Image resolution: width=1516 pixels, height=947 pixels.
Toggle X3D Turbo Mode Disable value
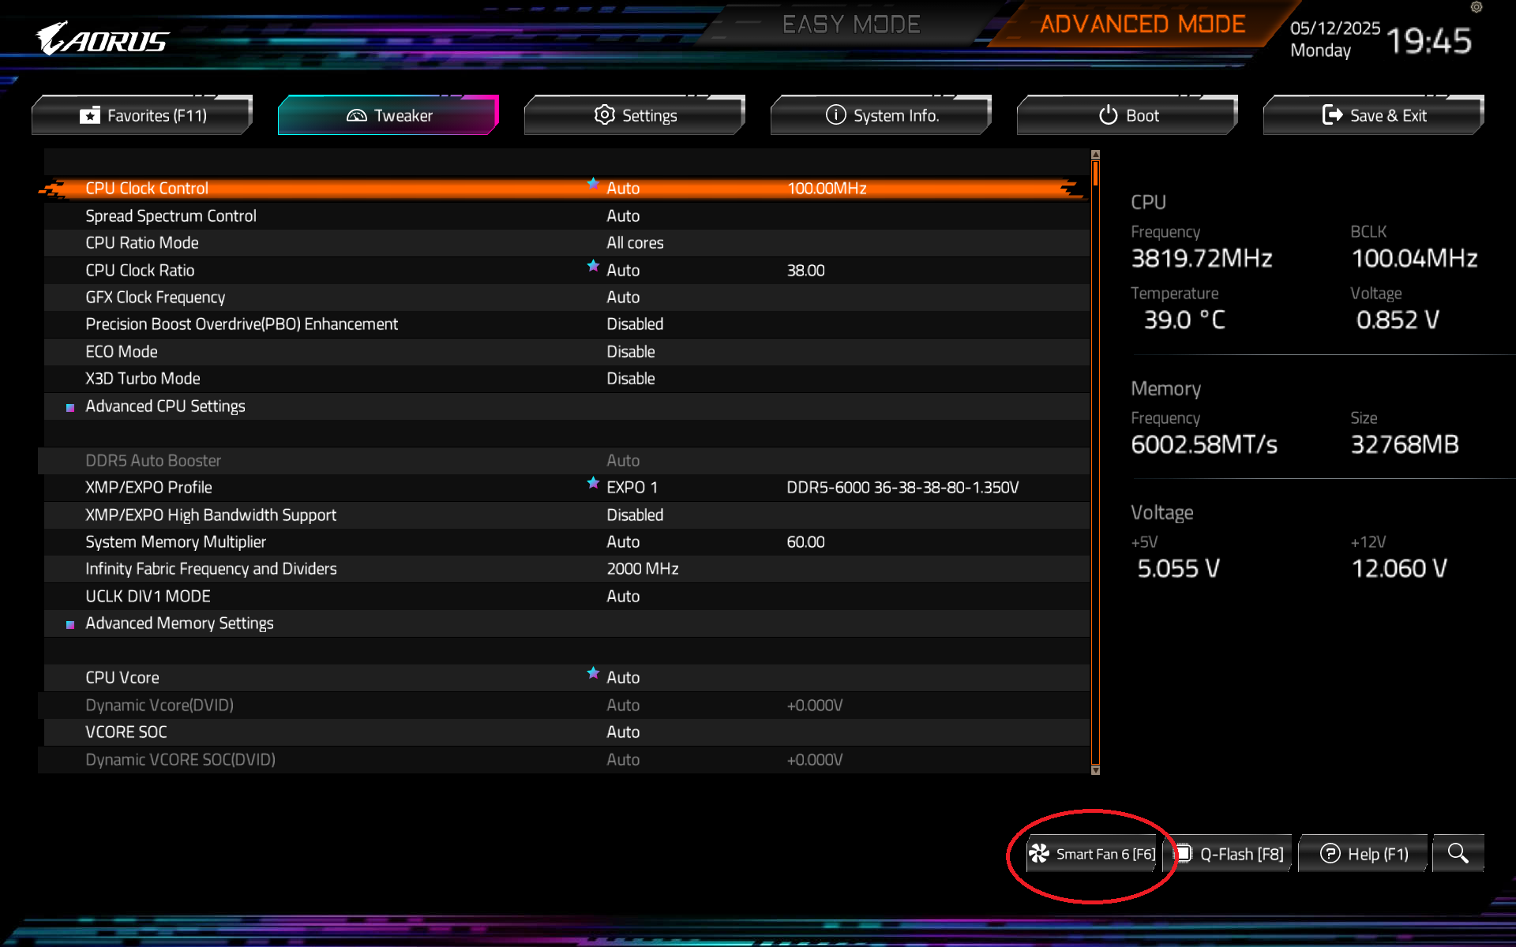pos(630,379)
